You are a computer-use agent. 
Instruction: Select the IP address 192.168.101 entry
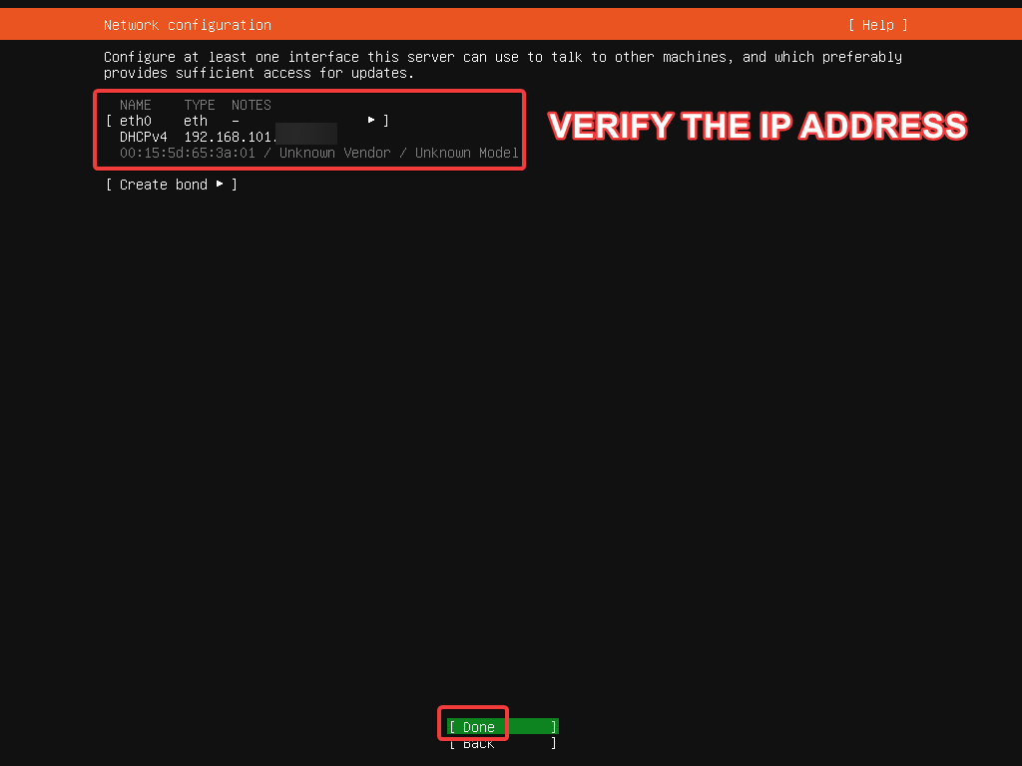(230, 136)
